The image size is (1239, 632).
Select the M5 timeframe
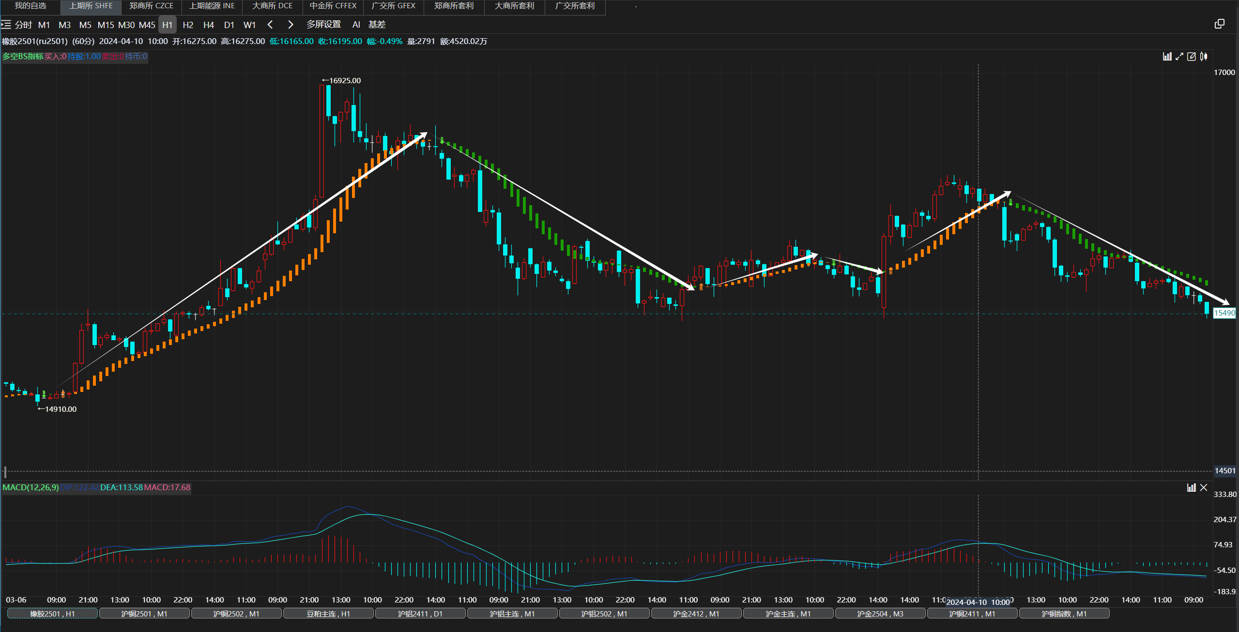point(85,25)
